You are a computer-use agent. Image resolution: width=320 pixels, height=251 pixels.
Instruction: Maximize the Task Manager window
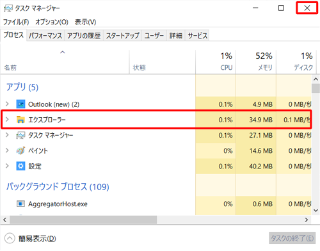[x=281, y=8]
